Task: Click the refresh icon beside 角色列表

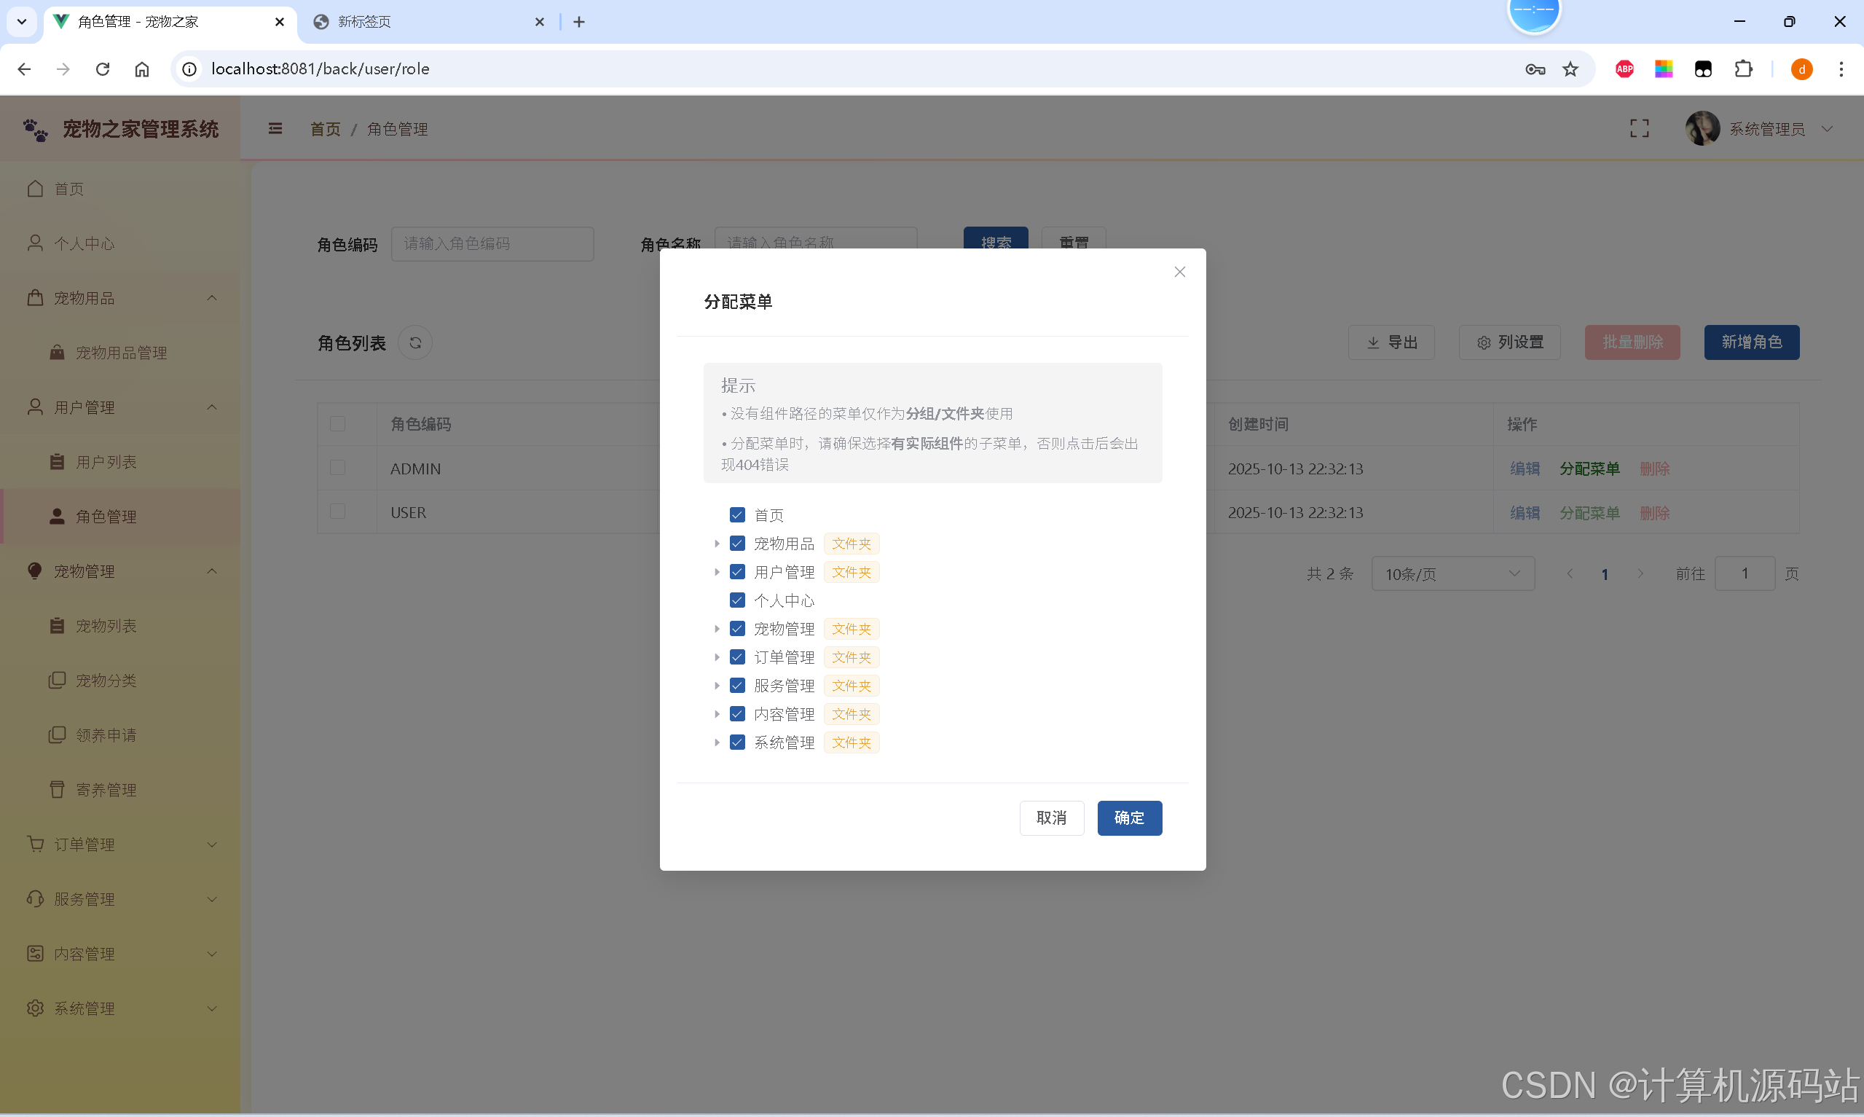Action: click(415, 342)
